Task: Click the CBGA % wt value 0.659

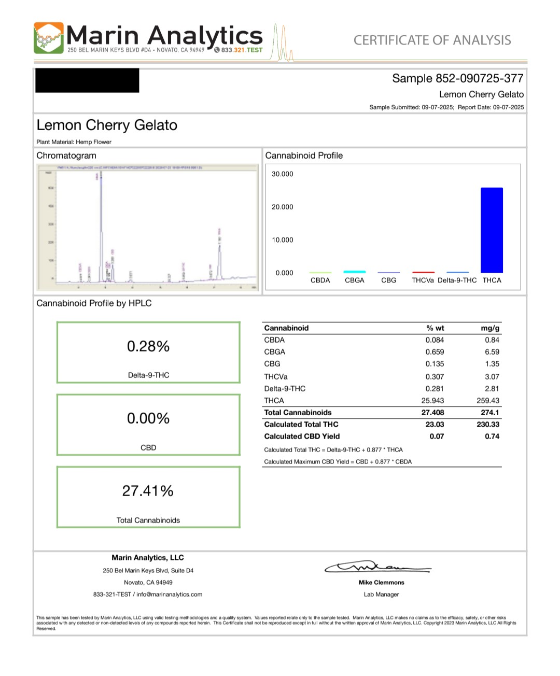Action: 435,352
